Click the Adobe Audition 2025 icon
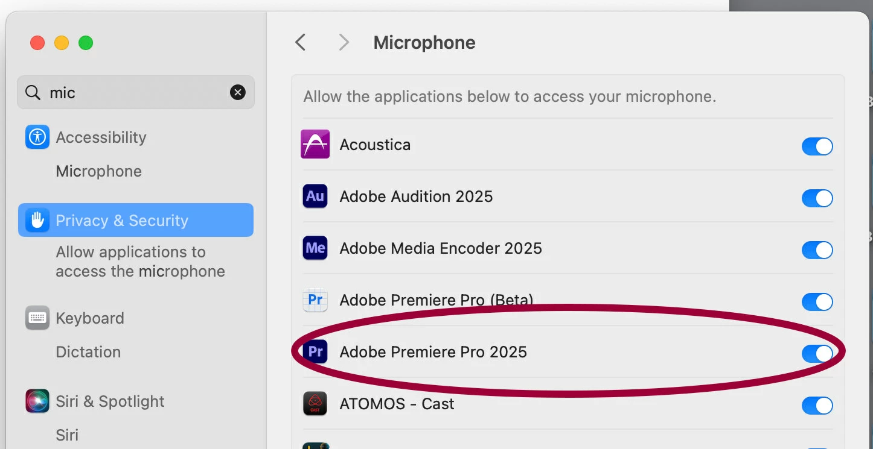Image resolution: width=873 pixels, height=449 pixels. [x=315, y=196]
